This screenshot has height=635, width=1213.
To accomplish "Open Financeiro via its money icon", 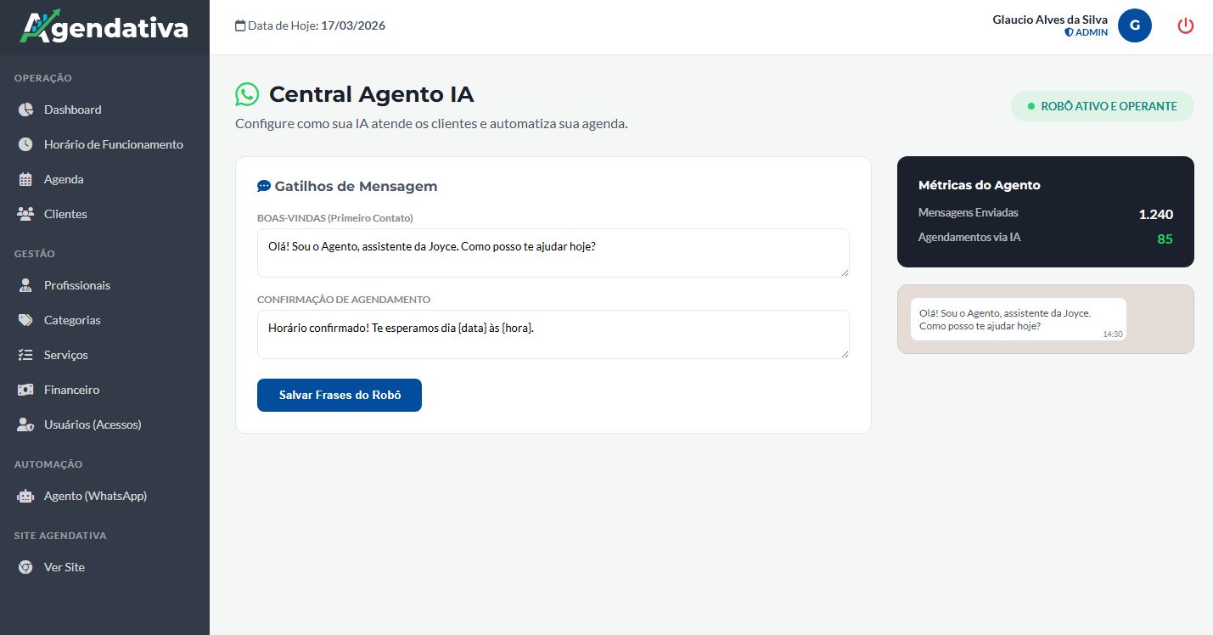I will [25, 390].
